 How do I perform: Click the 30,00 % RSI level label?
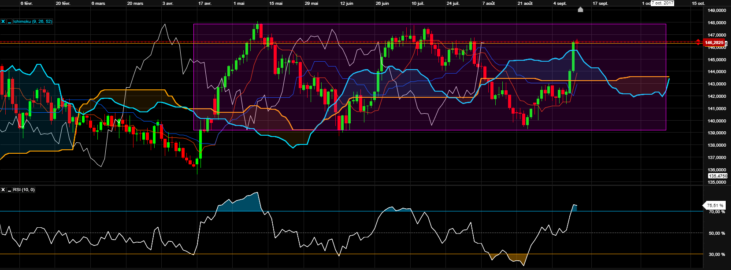pos(716,254)
